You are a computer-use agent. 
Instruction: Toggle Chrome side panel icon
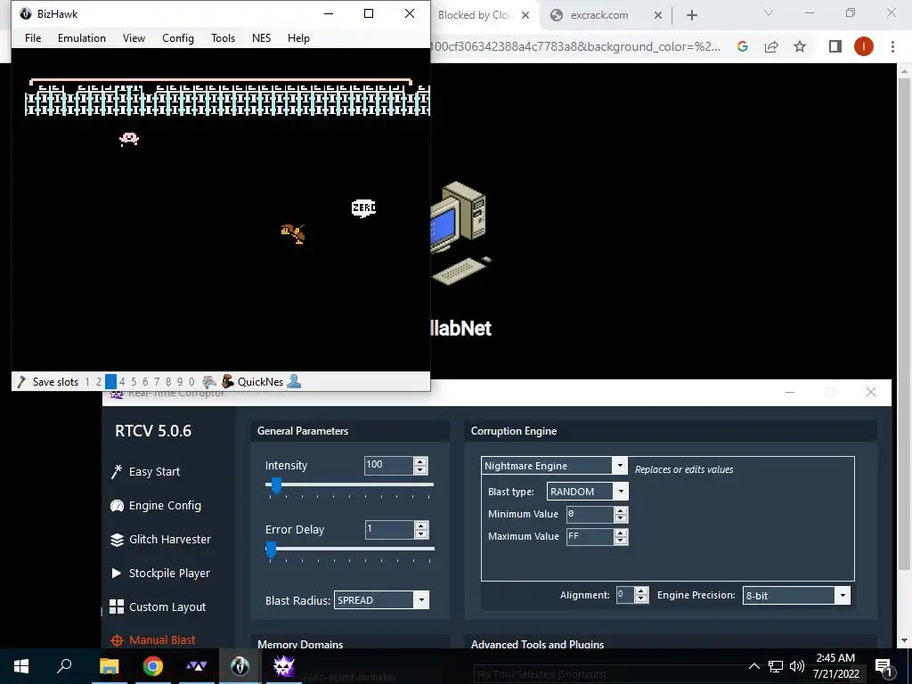835,46
